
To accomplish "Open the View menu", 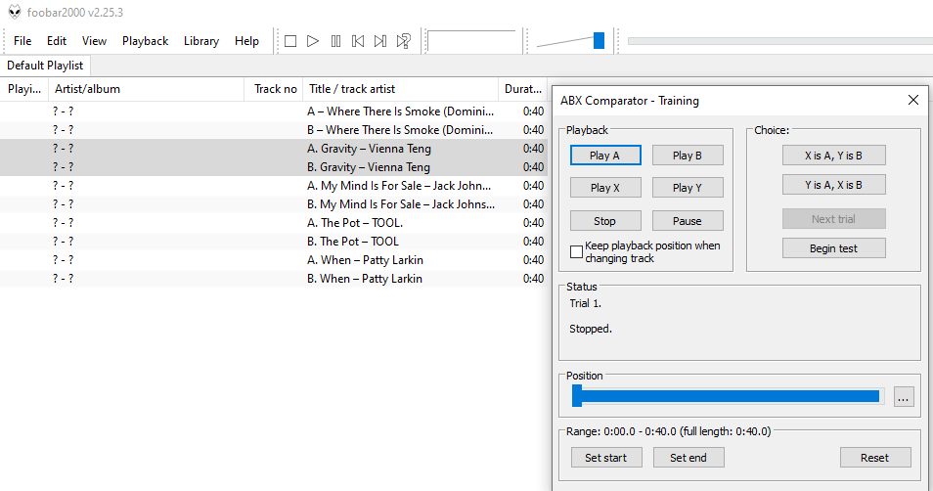I will (x=94, y=41).
